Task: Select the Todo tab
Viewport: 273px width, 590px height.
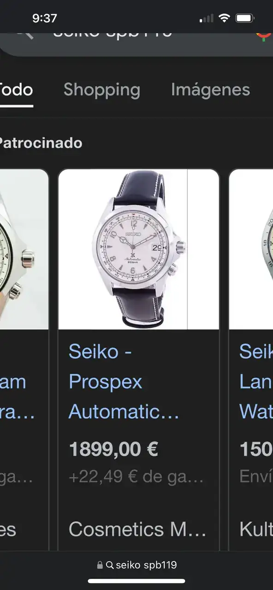Action: 16,89
